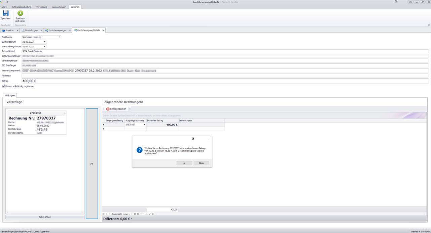Collapse the invoice 27970337 suggestion card
431x233 pixels.
[65, 113]
